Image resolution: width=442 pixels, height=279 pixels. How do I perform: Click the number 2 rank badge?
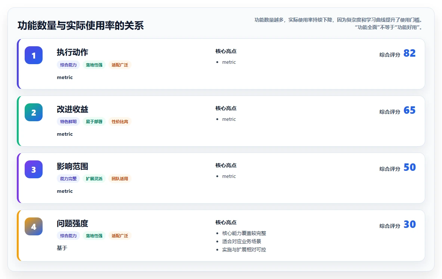click(34, 112)
